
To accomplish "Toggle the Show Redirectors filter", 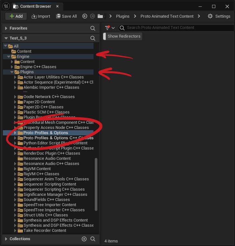I will [124, 36].
